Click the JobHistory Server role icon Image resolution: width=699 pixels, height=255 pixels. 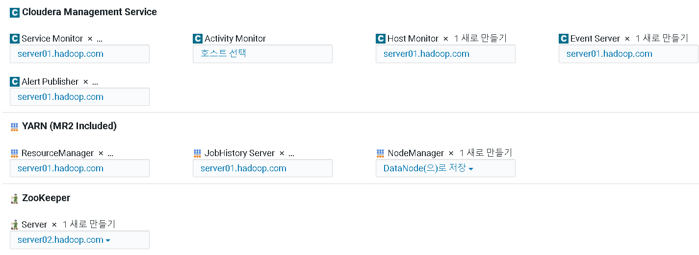pos(197,154)
